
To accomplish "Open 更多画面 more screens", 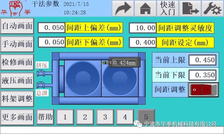I will pos(17,117).
